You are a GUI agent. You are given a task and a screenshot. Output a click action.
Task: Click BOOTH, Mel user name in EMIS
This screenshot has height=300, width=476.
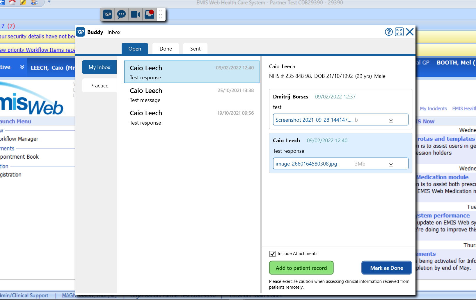tap(456, 62)
